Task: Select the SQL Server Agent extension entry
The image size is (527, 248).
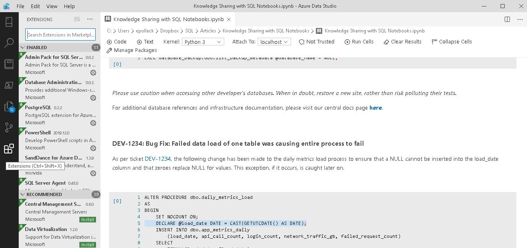Action: [59, 184]
